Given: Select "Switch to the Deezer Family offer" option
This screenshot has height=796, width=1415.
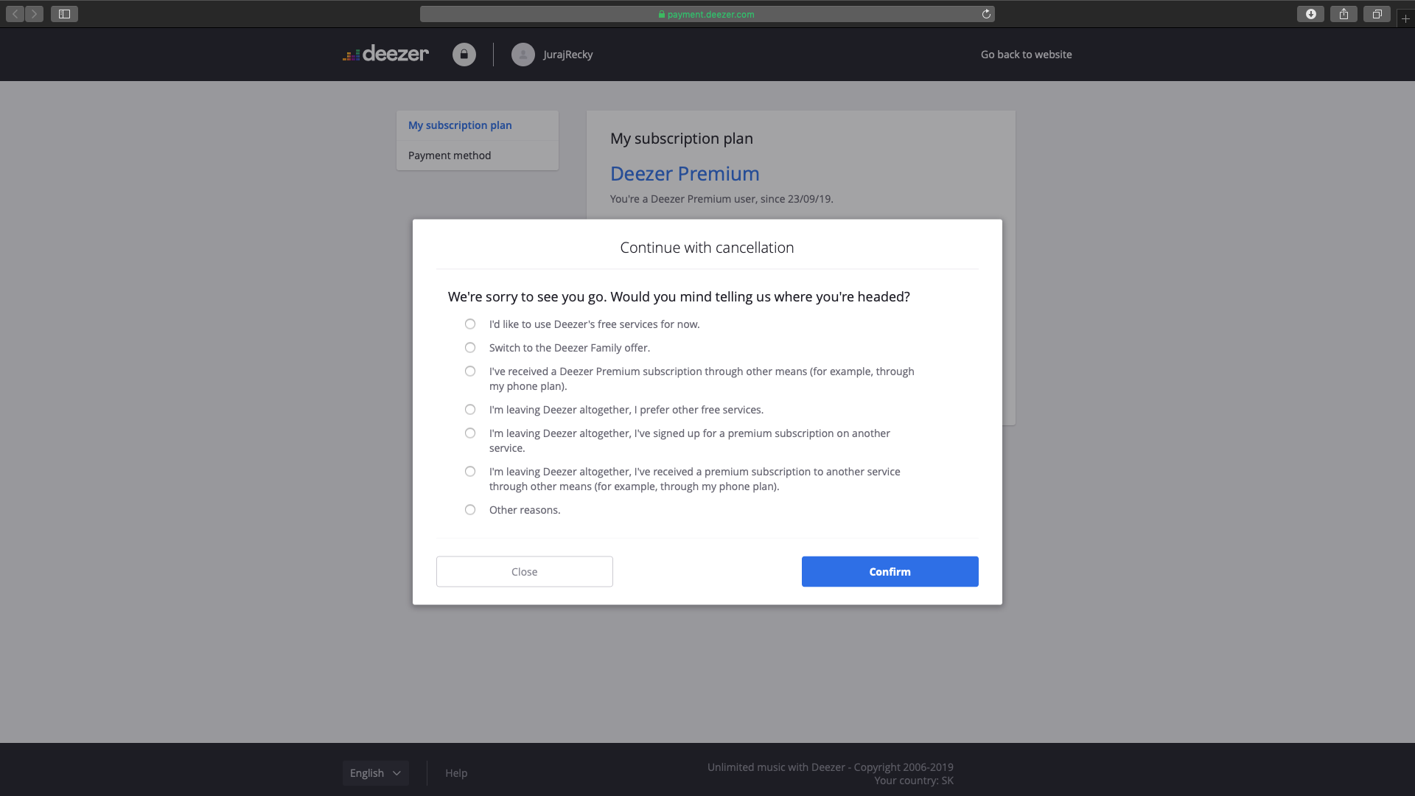Looking at the screenshot, I should pos(470,348).
